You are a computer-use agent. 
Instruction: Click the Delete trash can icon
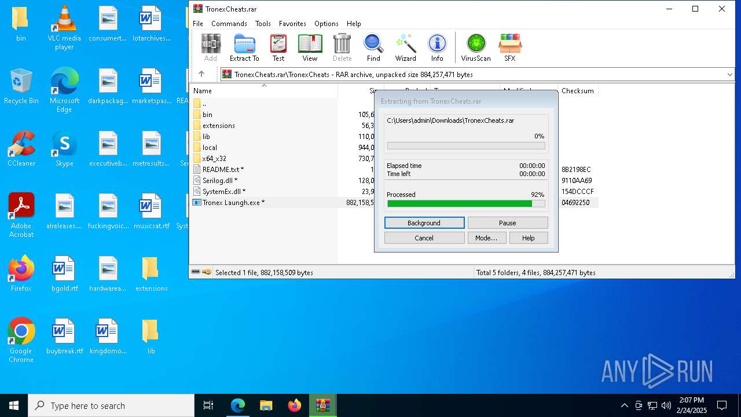342,47
